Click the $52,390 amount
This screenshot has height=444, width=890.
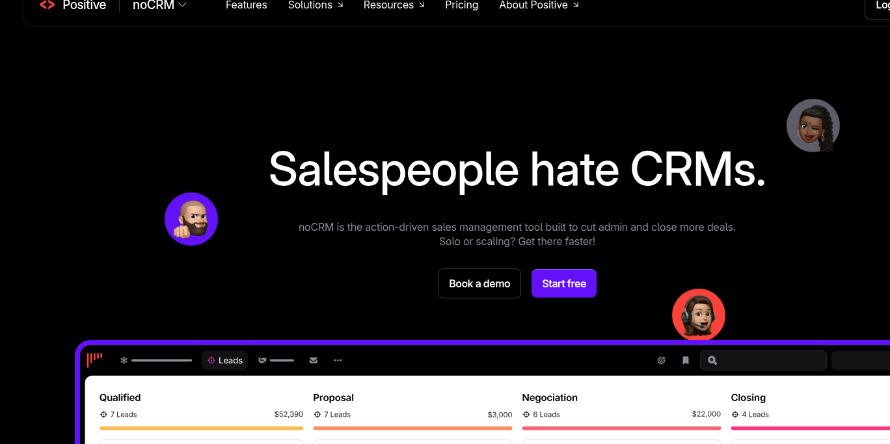point(289,414)
